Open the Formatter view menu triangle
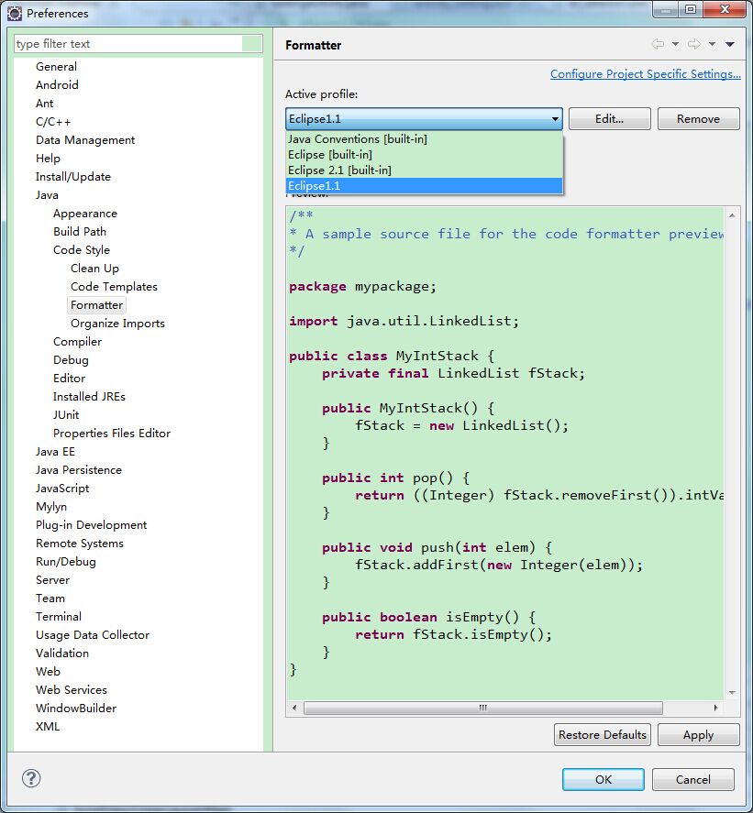The width and height of the screenshot is (753, 813). (x=730, y=44)
